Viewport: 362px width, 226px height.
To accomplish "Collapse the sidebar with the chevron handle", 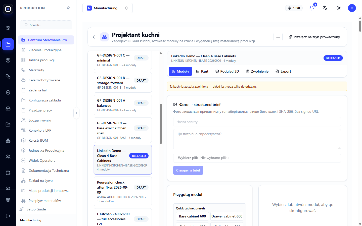I will 76,113.
